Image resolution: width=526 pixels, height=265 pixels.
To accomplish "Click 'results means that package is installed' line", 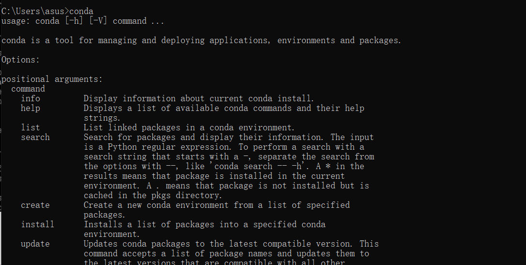I will pyautogui.click(x=214, y=176).
